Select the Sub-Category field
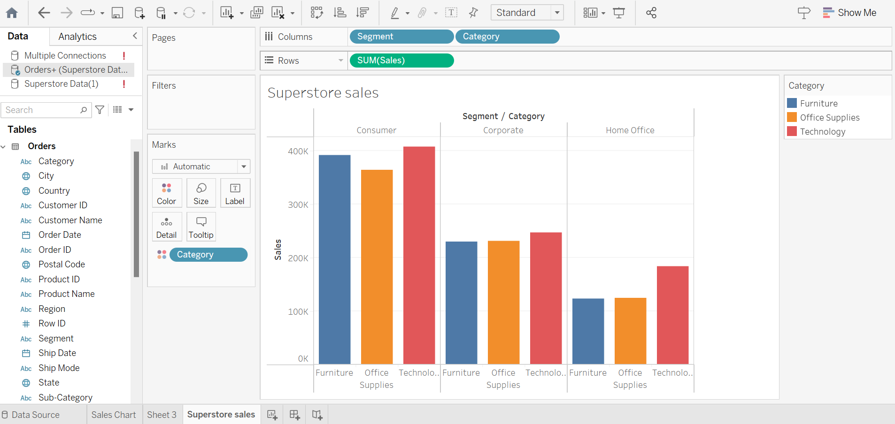 tap(65, 397)
